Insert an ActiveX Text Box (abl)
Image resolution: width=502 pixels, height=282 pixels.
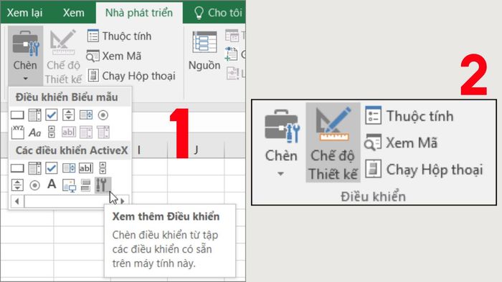86,168
